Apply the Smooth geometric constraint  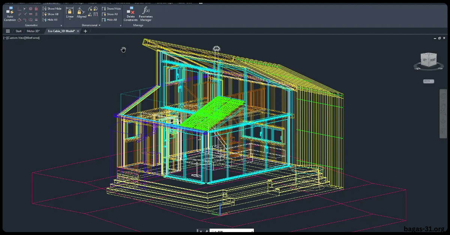click(x=25, y=20)
